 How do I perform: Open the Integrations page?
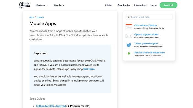coord(140,5)
